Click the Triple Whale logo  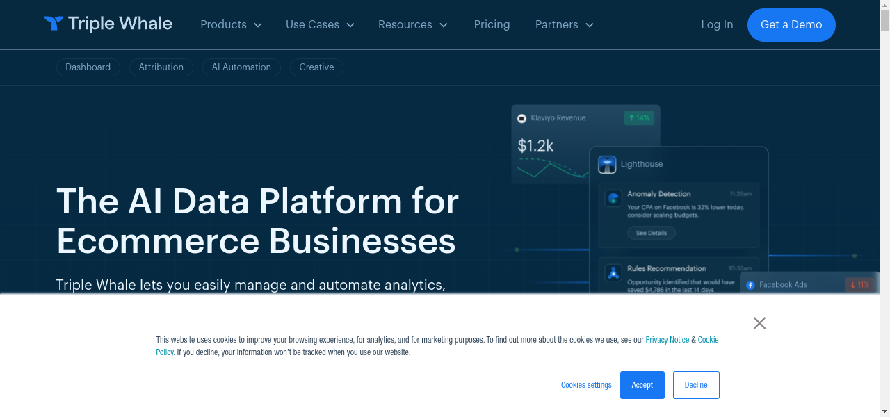click(x=108, y=24)
